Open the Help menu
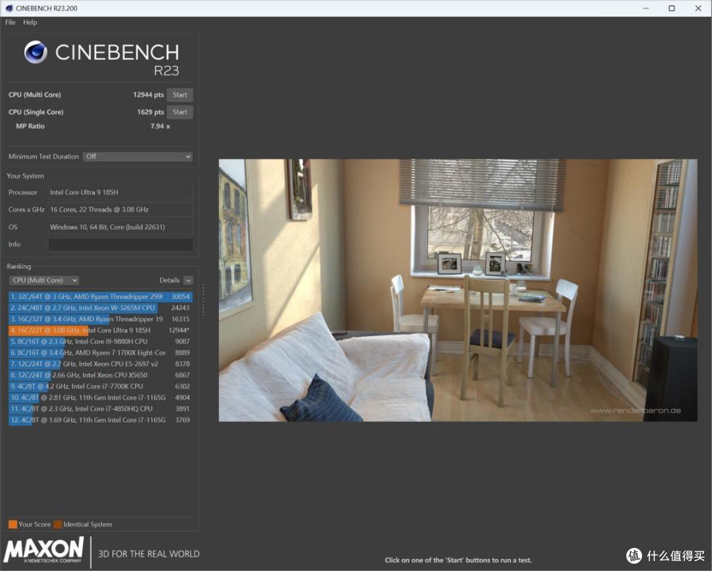 click(x=30, y=22)
